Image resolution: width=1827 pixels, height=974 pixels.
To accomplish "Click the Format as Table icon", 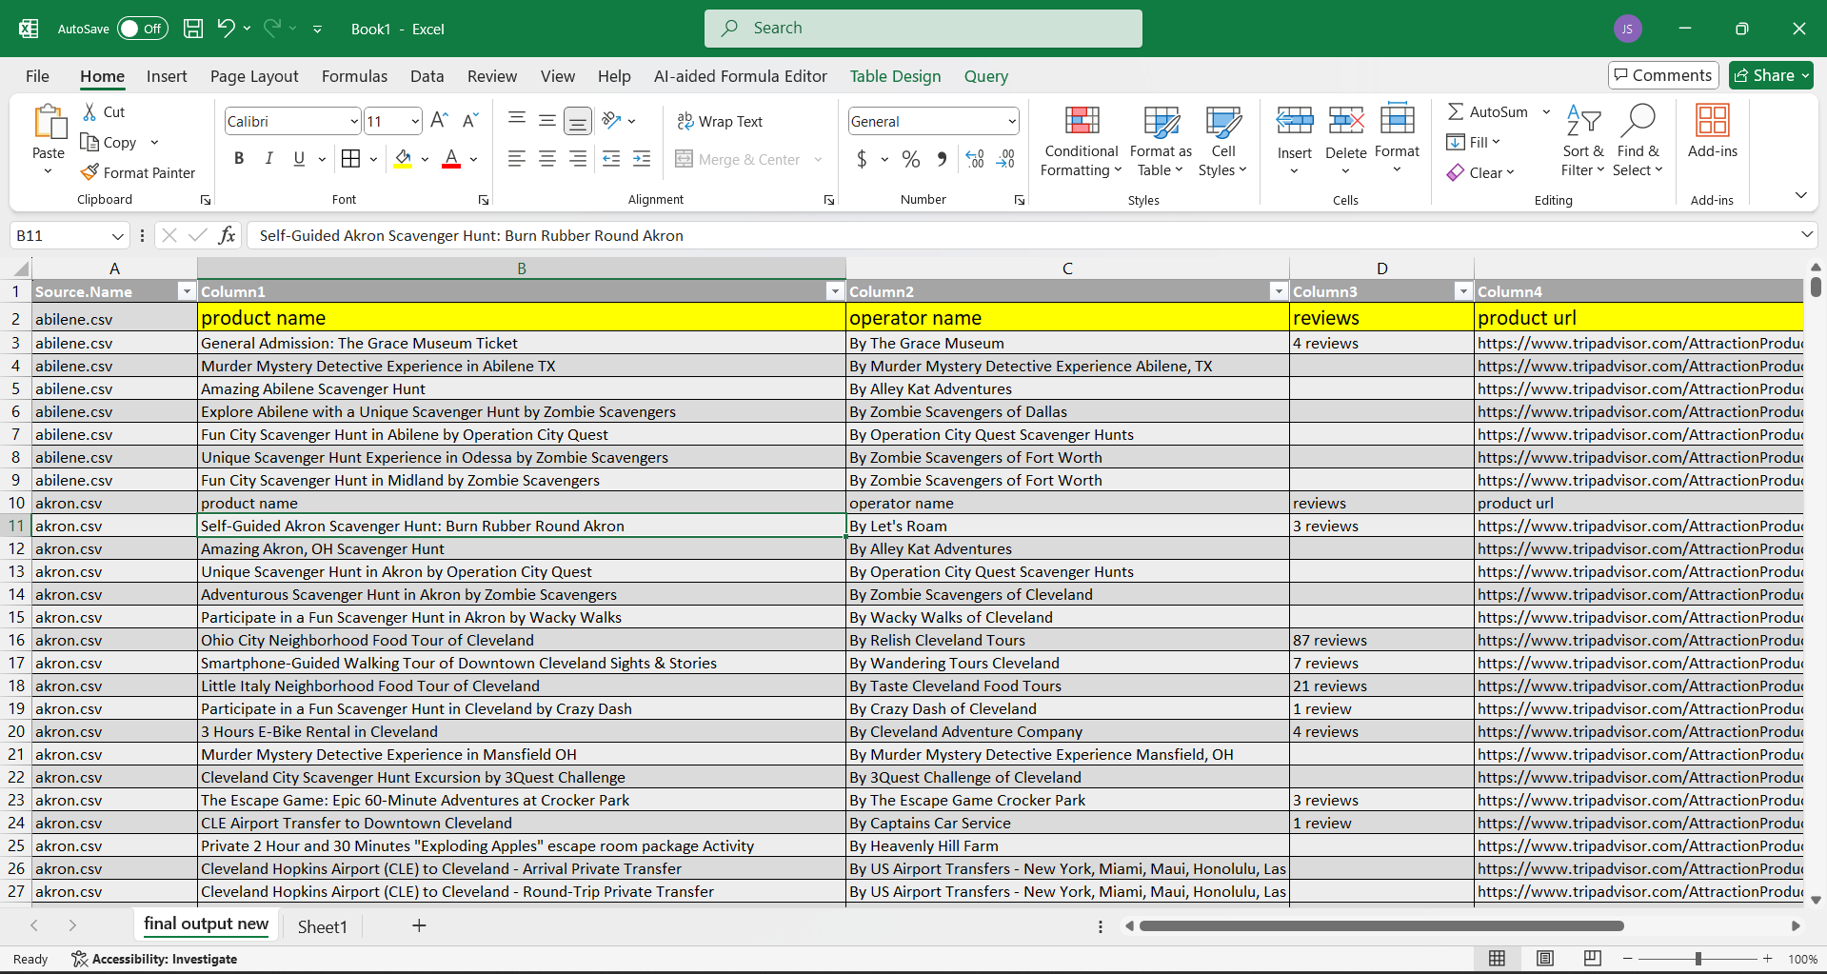I will pyautogui.click(x=1161, y=120).
